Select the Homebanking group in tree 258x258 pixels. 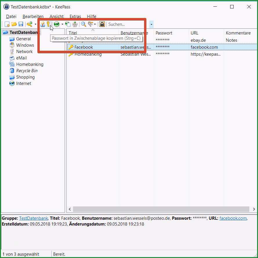pos(30,64)
